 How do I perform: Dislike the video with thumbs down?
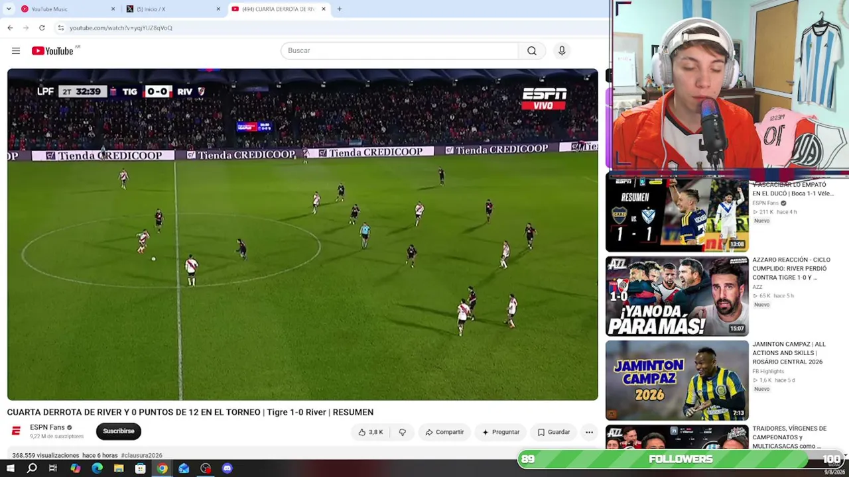[403, 432]
